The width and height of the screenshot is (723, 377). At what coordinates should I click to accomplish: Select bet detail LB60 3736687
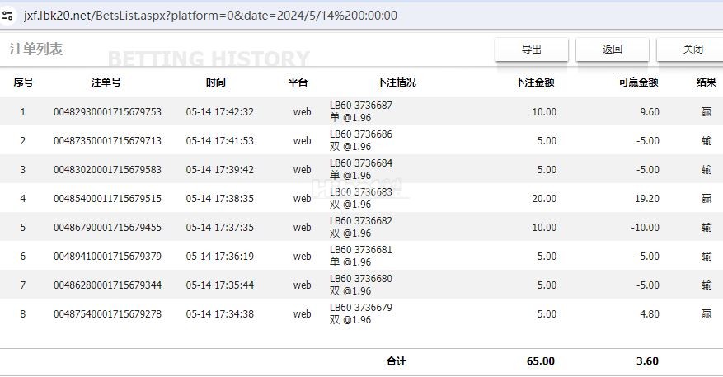pyautogui.click(x=361, y=106)
